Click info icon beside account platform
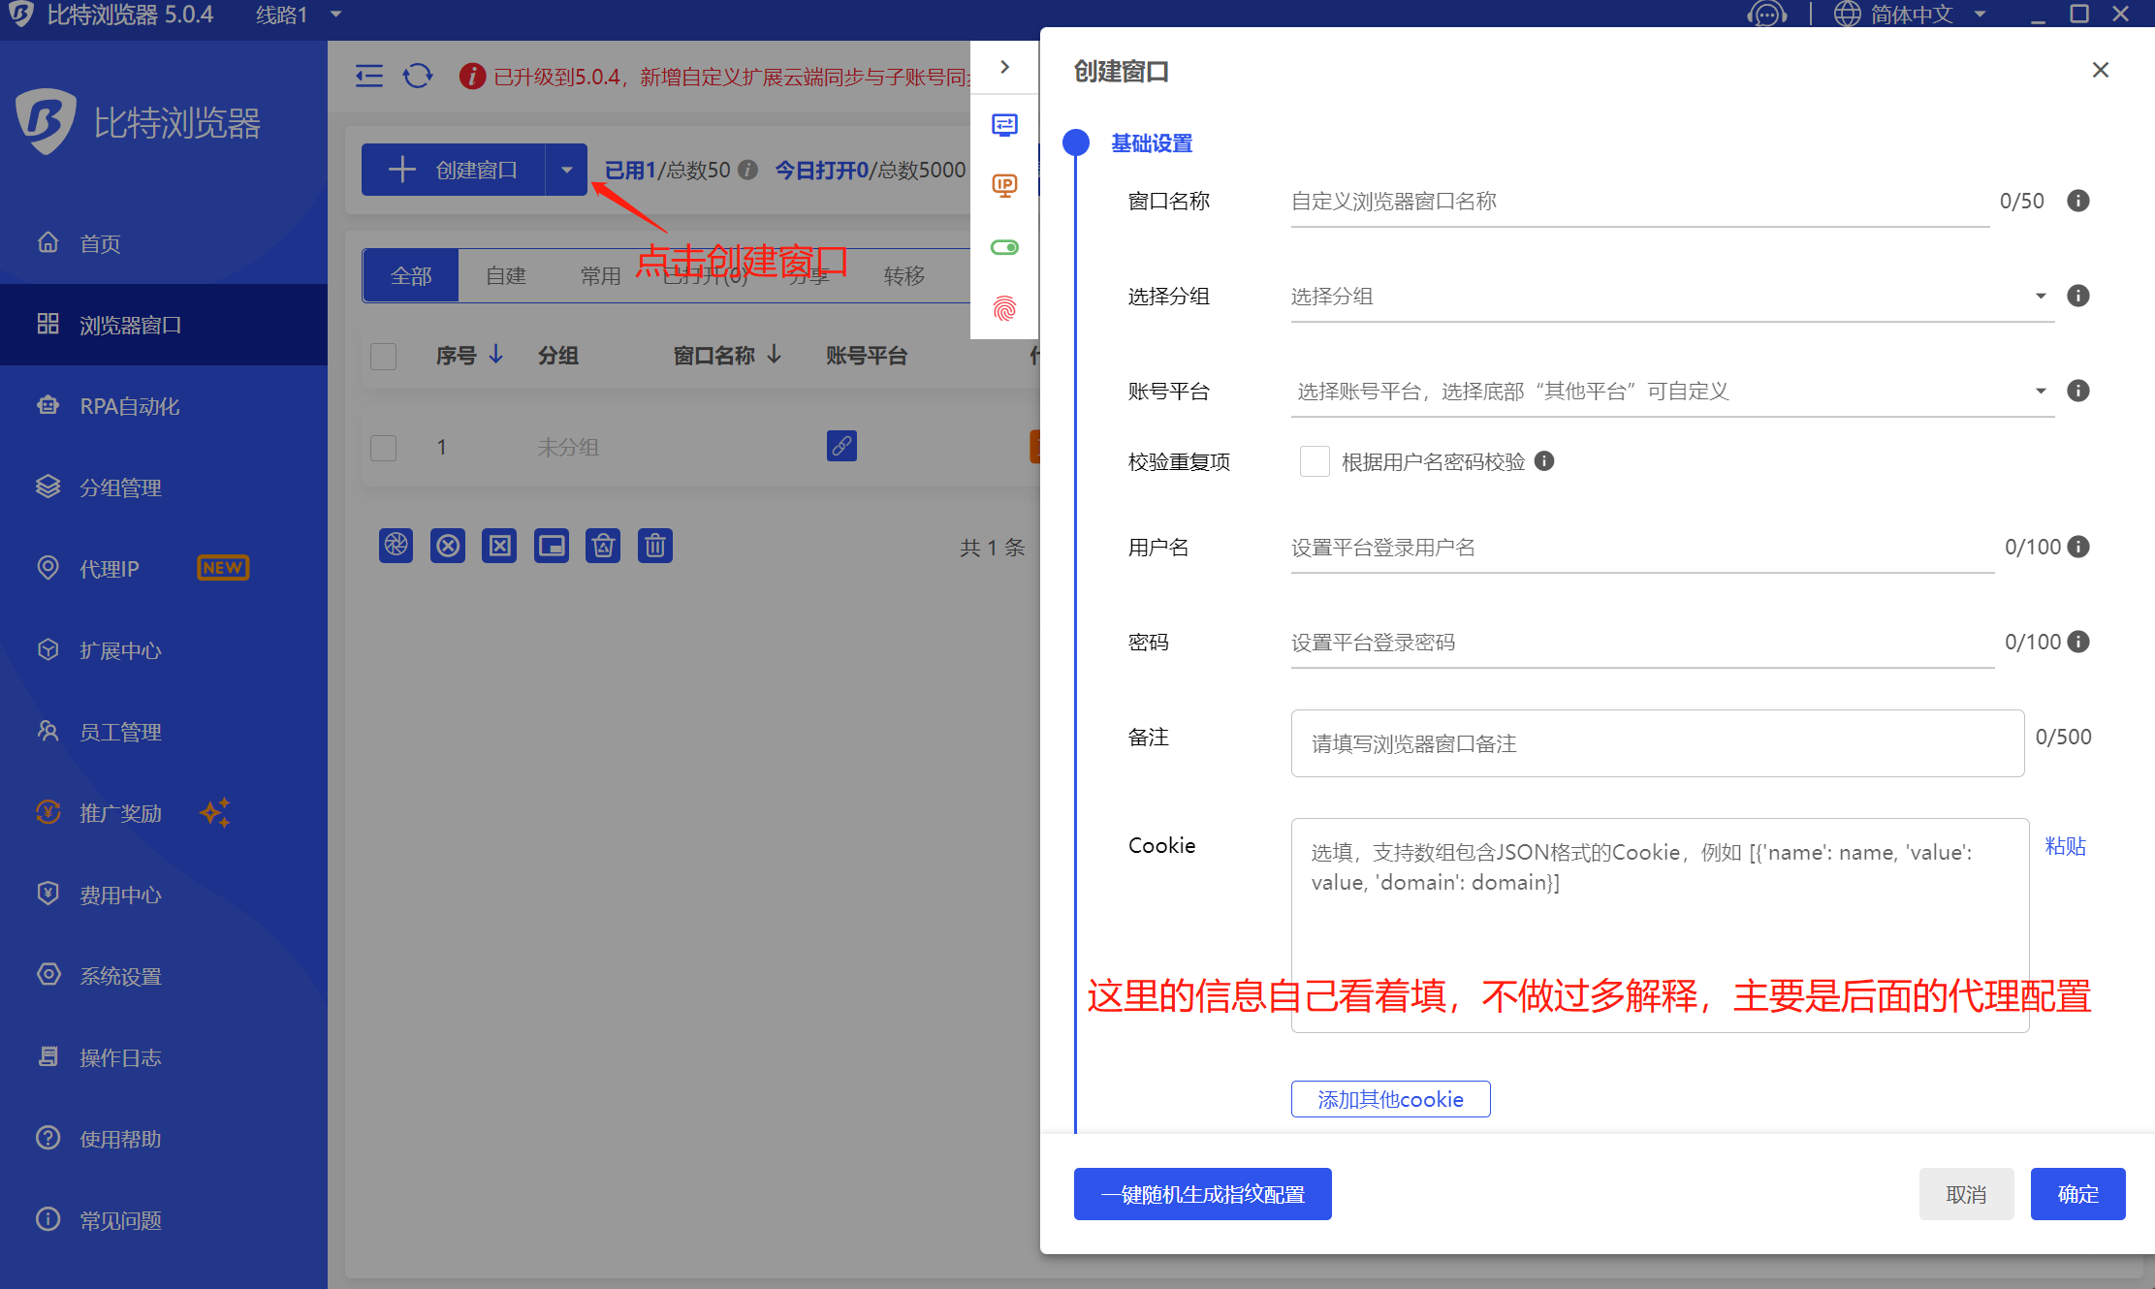Viewport: 2155px width, 1289px height. click(x=2078, y=391)
